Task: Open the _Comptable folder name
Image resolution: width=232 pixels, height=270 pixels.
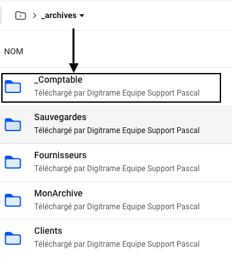Action: [x=58, y=80]
